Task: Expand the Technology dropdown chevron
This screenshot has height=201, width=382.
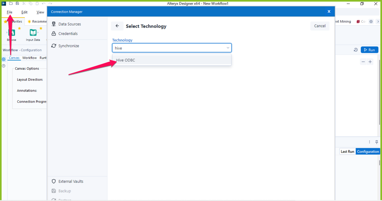Action: (228, 48)
